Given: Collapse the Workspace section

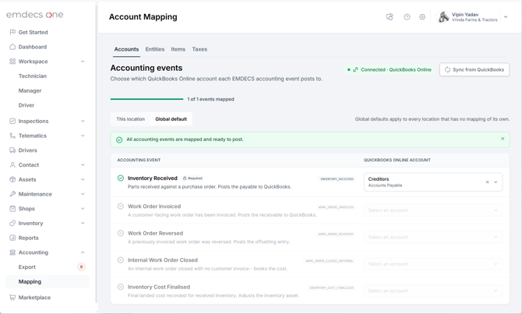Looking at the screenshot, I should pyautogui.click(x=83, y=62).
